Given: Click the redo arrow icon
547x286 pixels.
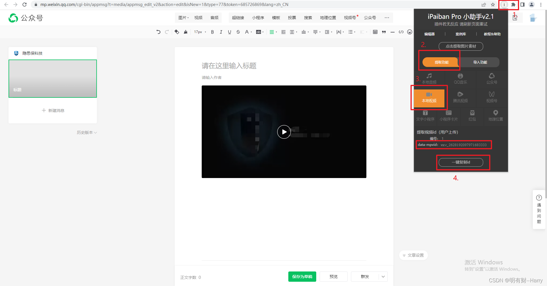Looking at the screenshot, I should tap(167, 32).
